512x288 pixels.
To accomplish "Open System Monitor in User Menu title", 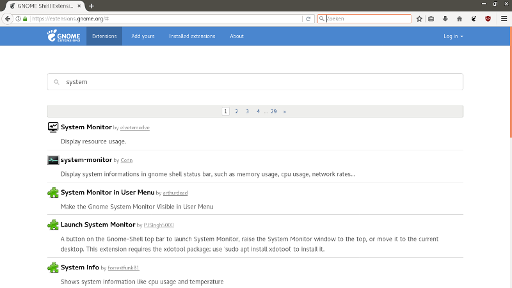I will (x=108, y=193).
